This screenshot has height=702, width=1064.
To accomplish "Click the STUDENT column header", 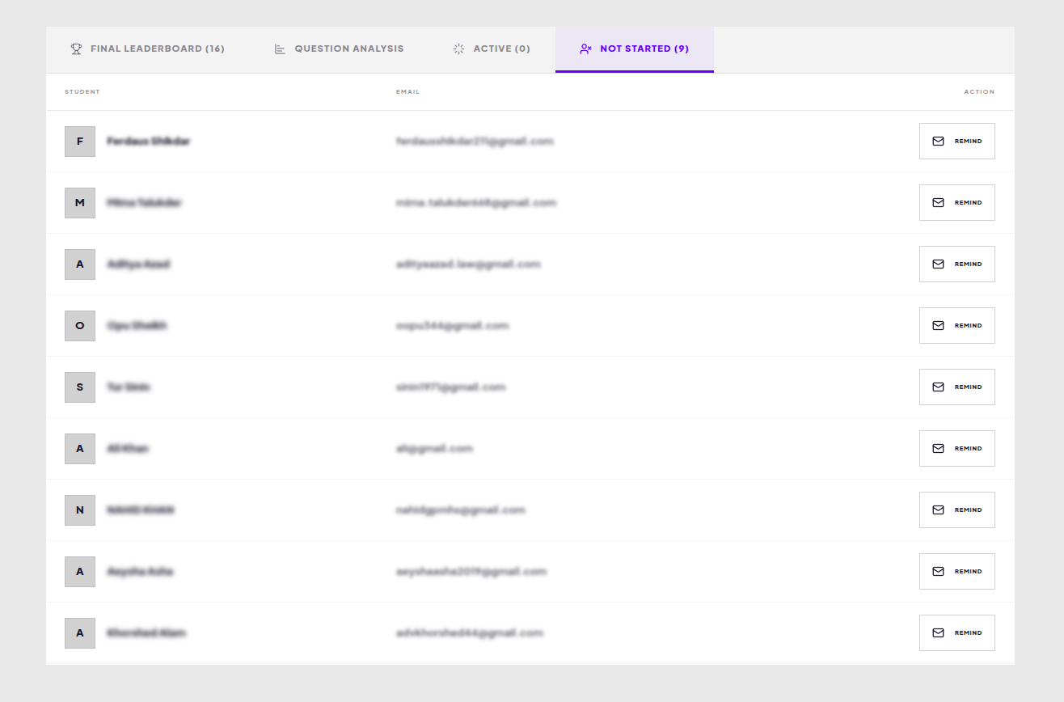I will 82,92.
